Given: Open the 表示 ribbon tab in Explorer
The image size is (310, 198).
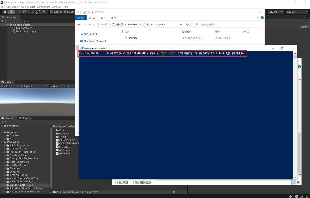Looking at the screenshot, I should click(113, 18).
